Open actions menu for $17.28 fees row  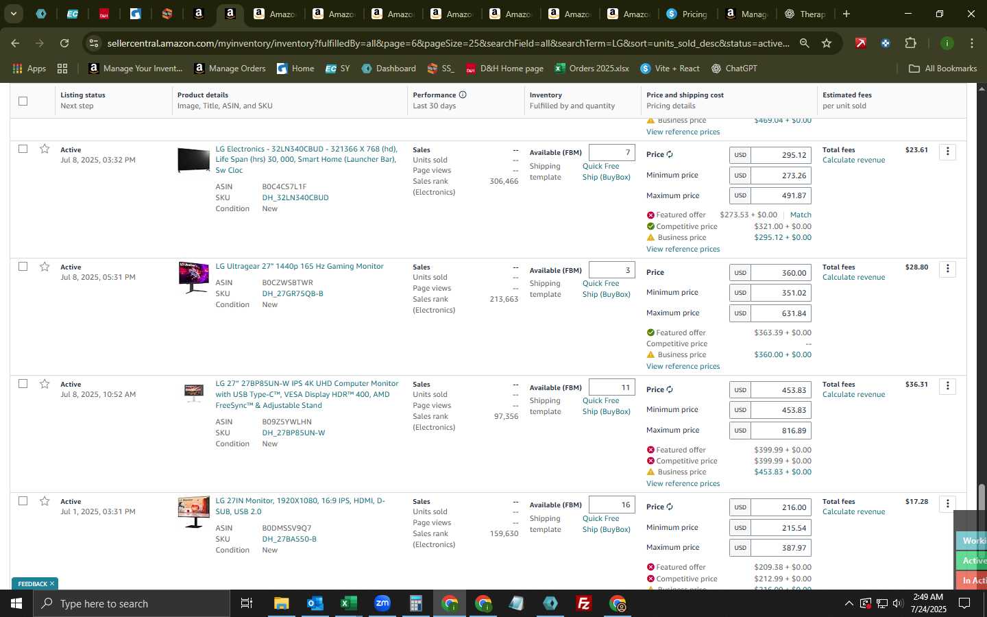click(x=947, y=503)
